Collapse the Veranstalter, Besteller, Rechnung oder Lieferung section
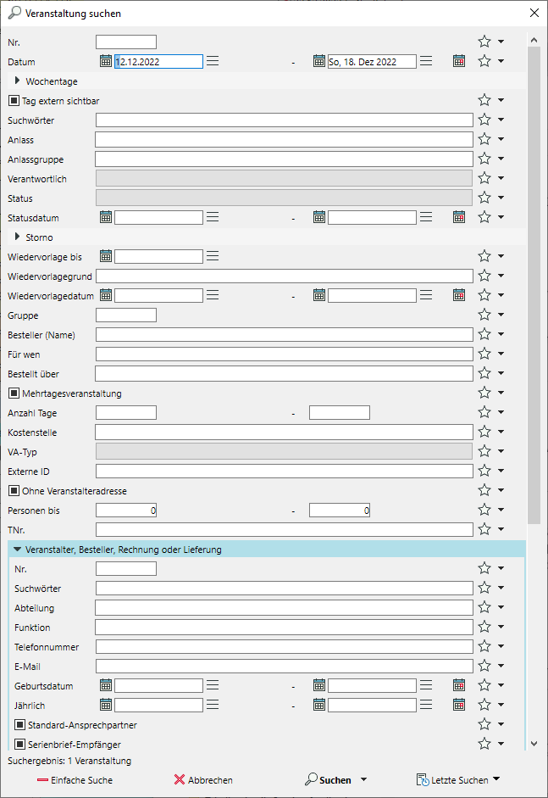Image resolution: width=548 pixels, height=798 pixels. point(18,550)
